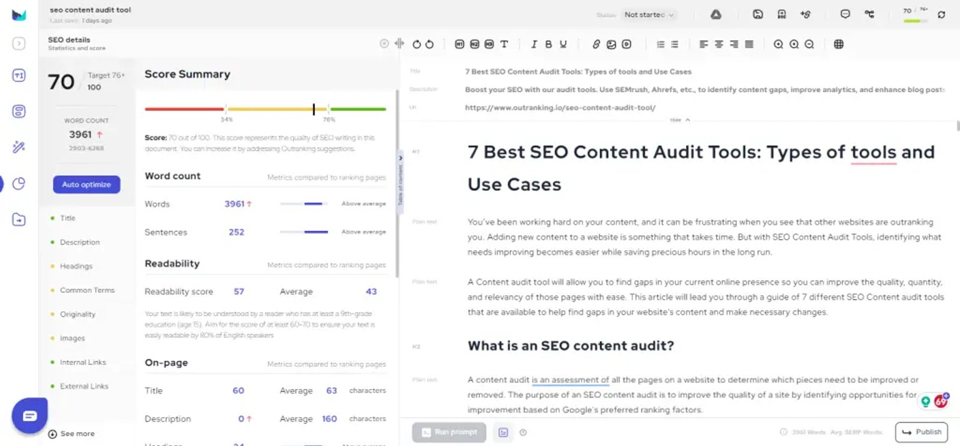The image size is (960, 446).
Task: Toggle underline formatting
Action: tap(563, 44)
